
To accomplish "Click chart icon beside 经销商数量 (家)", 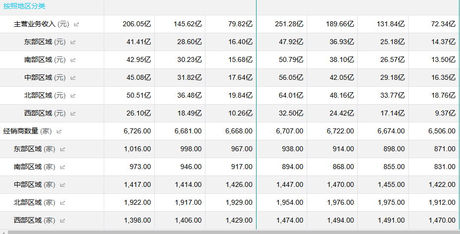I will [x=59, y=131].
